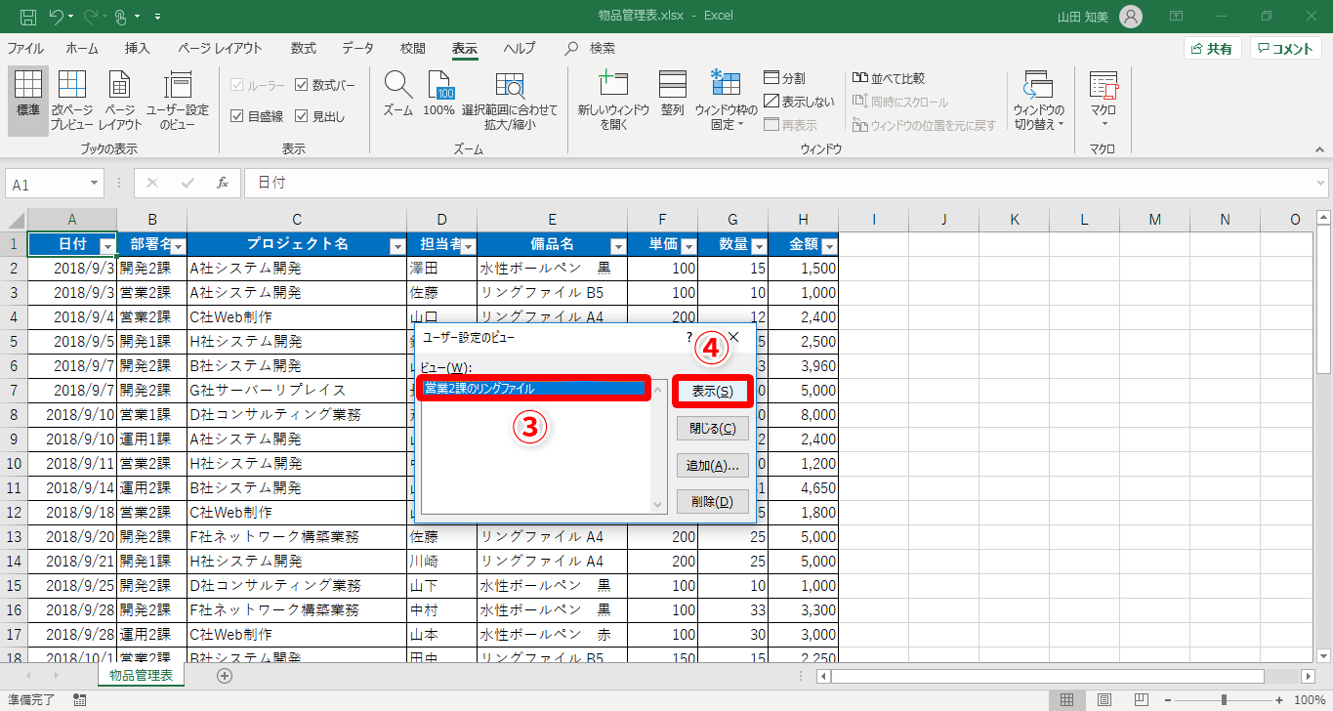Image resolution: width=1333 pixels, height=711 pixels.
Task: Select the 物品管理表 sheet tab
Action: [141, 675]
